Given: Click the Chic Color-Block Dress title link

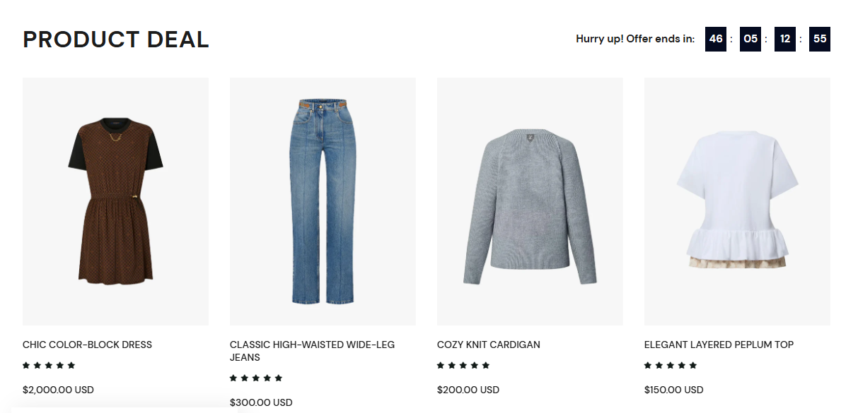Looking at the screenshot, I should 87,345.
